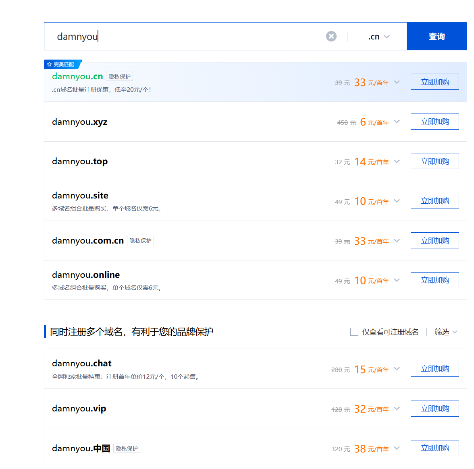Click the 隐私保护 tag beside damnyou.中国
474x469 pixels.
(127, 448)
